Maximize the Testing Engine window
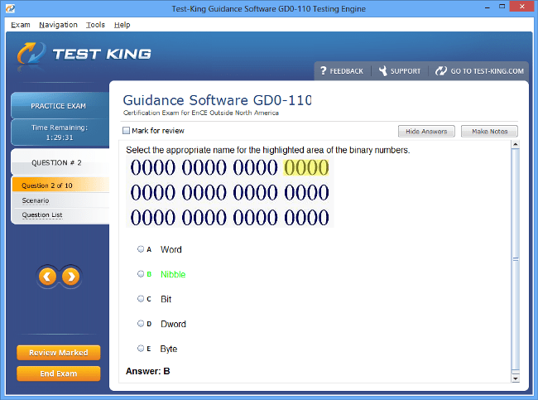The height and width of the screenshot is (400, 538). point(502,7)
